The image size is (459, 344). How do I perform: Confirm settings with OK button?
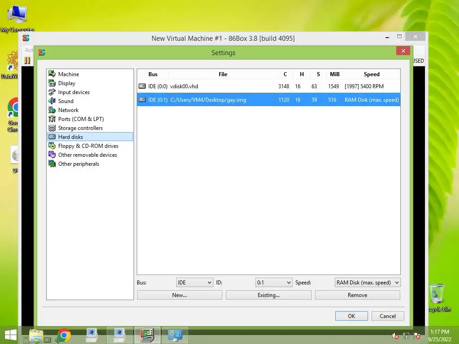click(351, 316)
